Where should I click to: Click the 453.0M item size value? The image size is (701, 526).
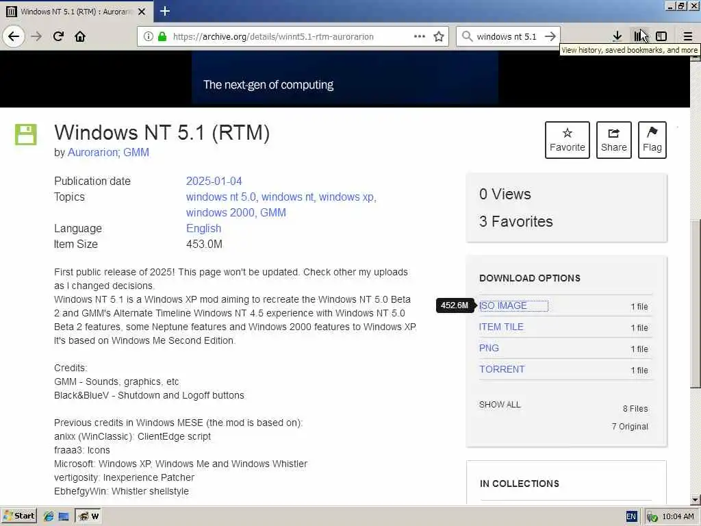[x=204, y=245]
